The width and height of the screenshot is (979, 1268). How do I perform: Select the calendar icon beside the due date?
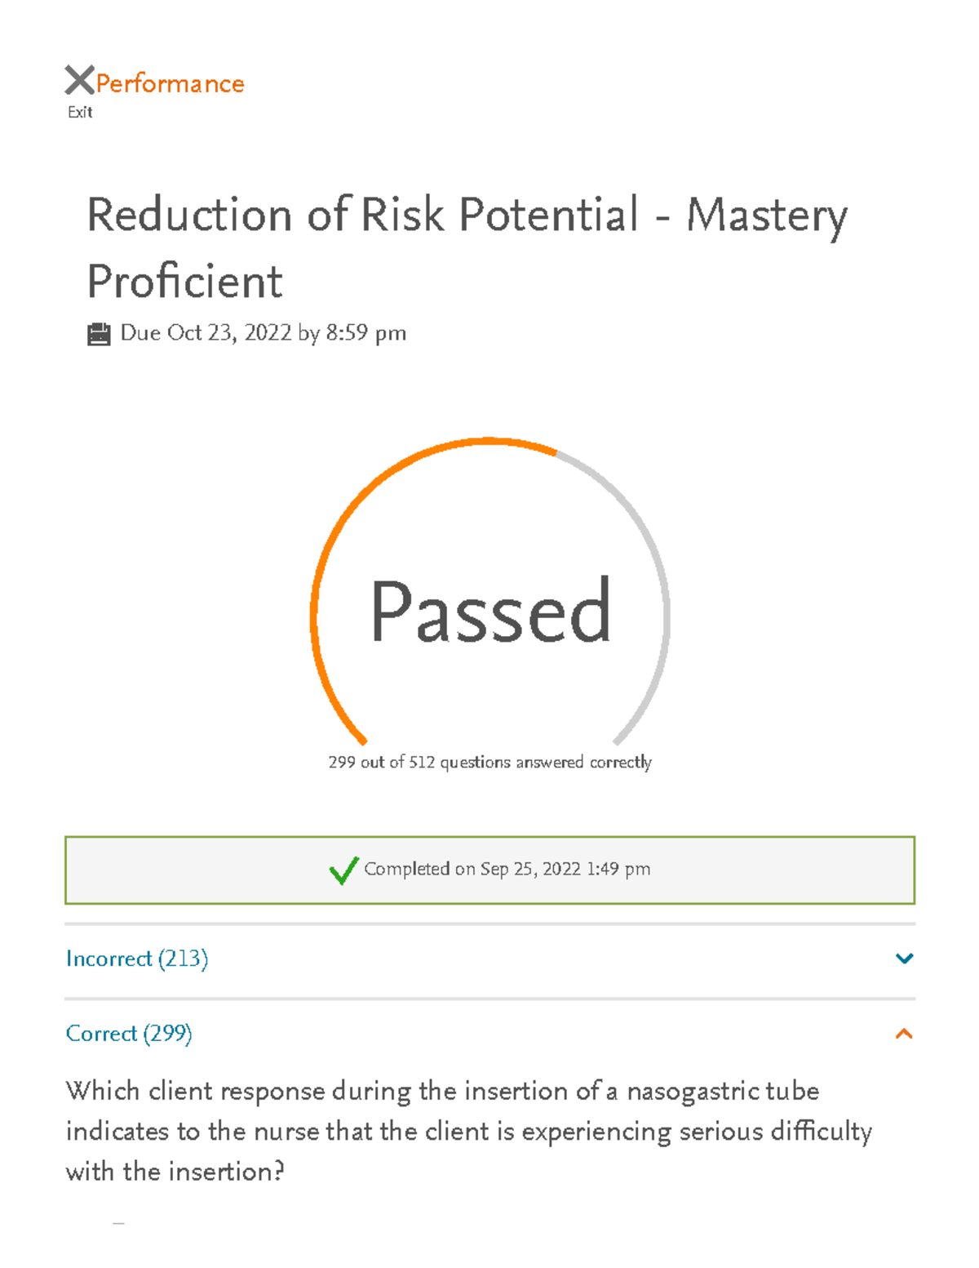pos(100,333)
